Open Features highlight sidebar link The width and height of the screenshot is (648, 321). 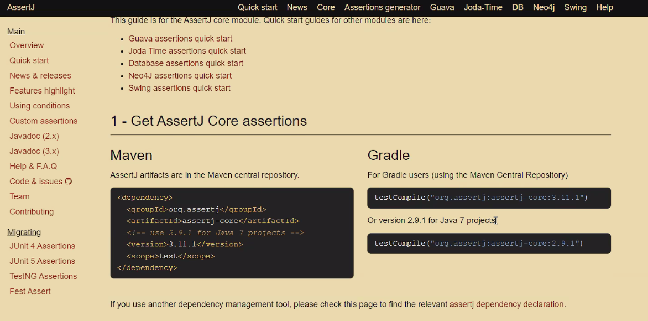pyautogui.click(x=42, y=91)
